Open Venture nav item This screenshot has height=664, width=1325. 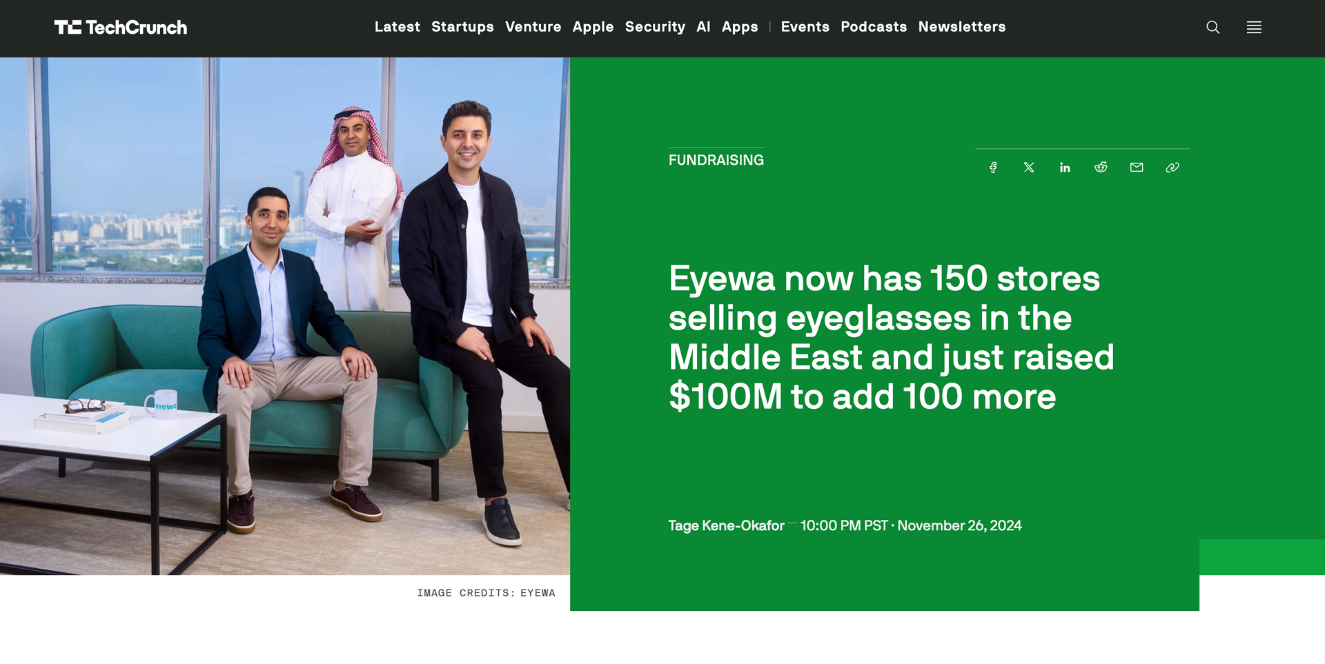[x=533, y=27]
